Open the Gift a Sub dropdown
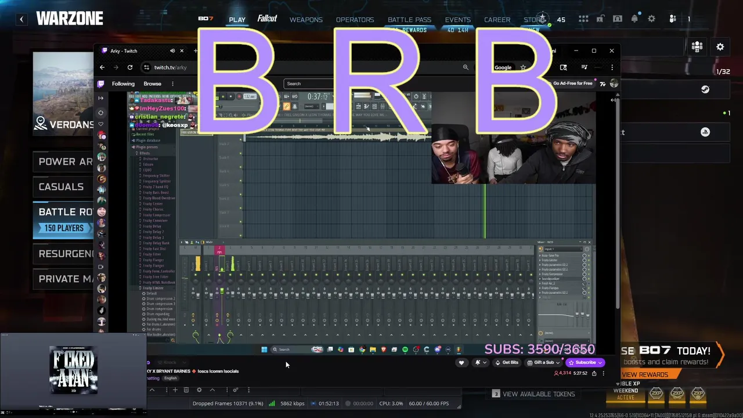This screenshot has height=418, width=743. 544,363
